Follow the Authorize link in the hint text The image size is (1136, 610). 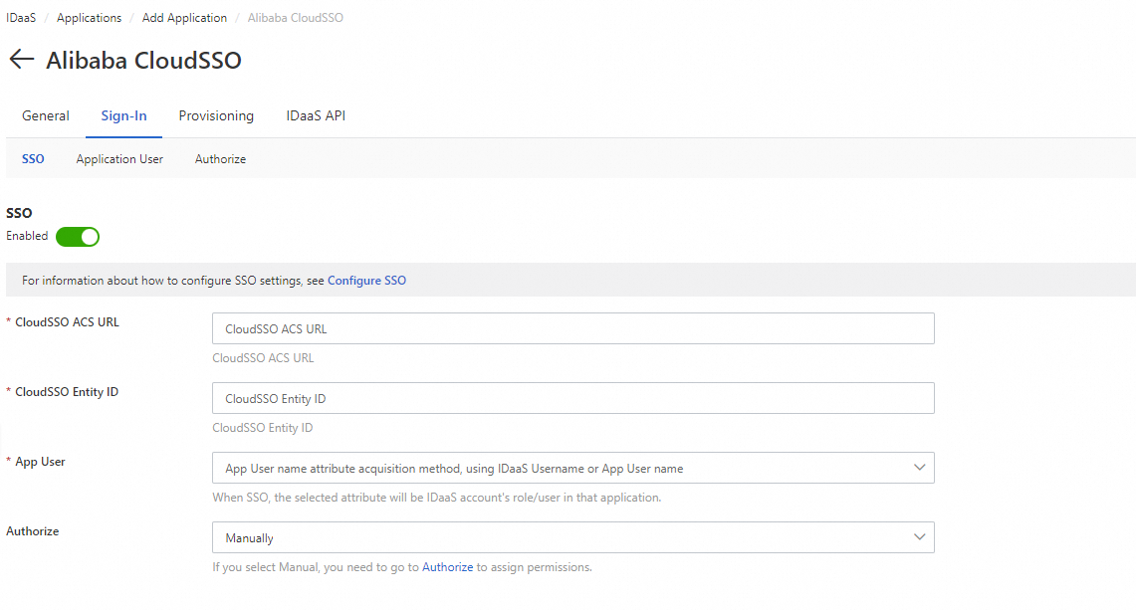447,567
